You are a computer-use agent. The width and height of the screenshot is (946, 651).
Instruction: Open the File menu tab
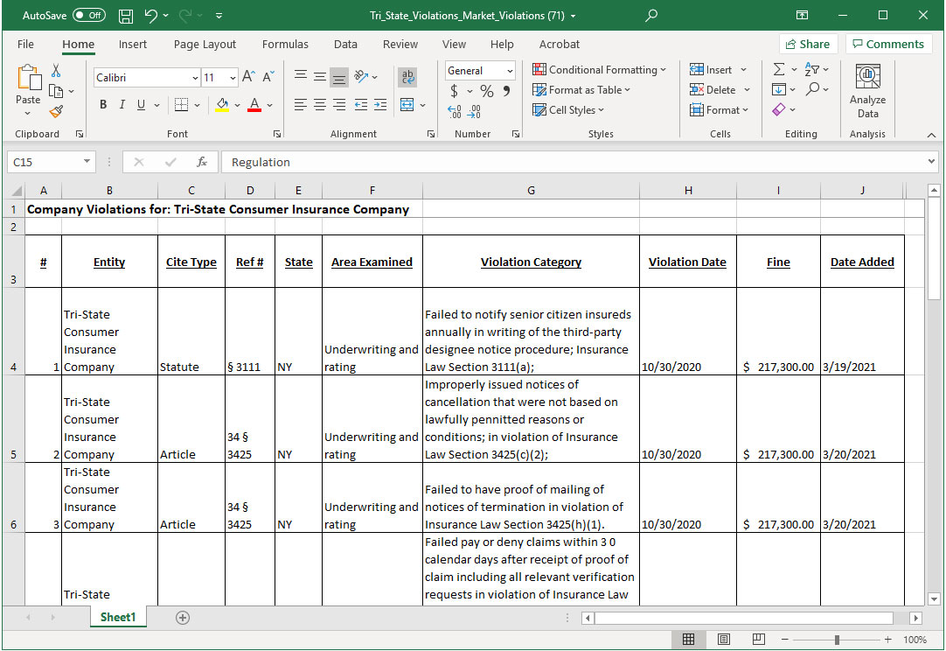[25, 44]
